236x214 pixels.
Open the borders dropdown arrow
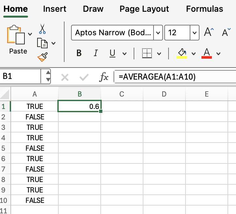pyautogui.click(x=159, y=53)
